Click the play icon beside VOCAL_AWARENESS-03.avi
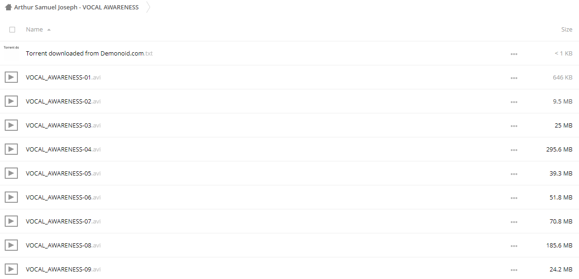Viewport: 579px width, 279px height. pyautogui.click(x=11, y=125)
